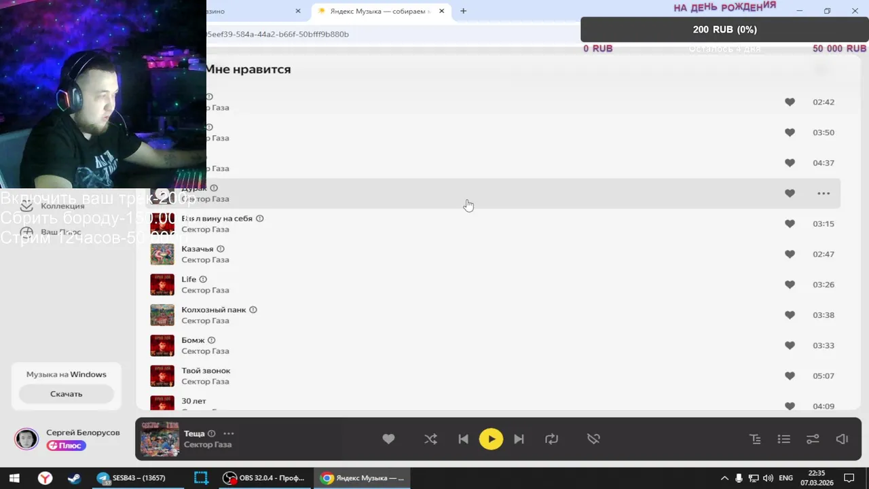Open Yandex Browser from the taskbar

click(x=45, y=478)
